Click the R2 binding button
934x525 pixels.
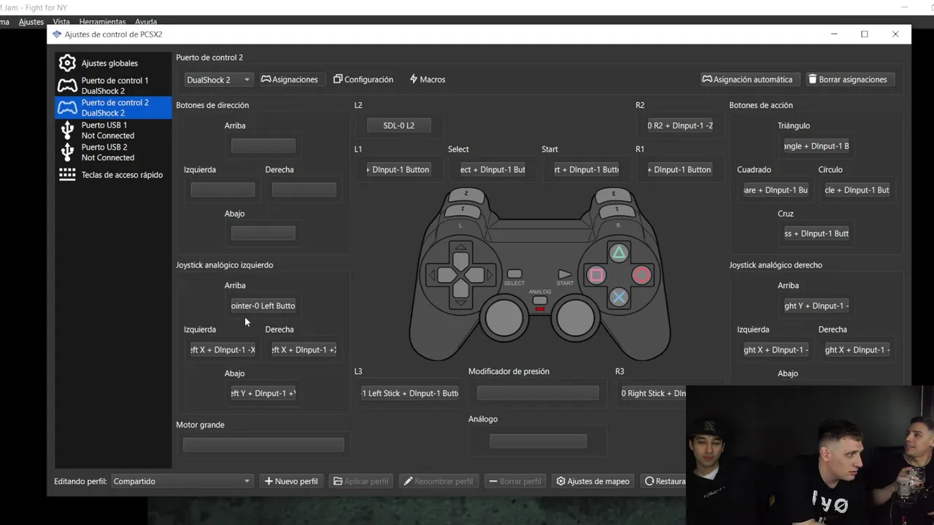[680, 125]
